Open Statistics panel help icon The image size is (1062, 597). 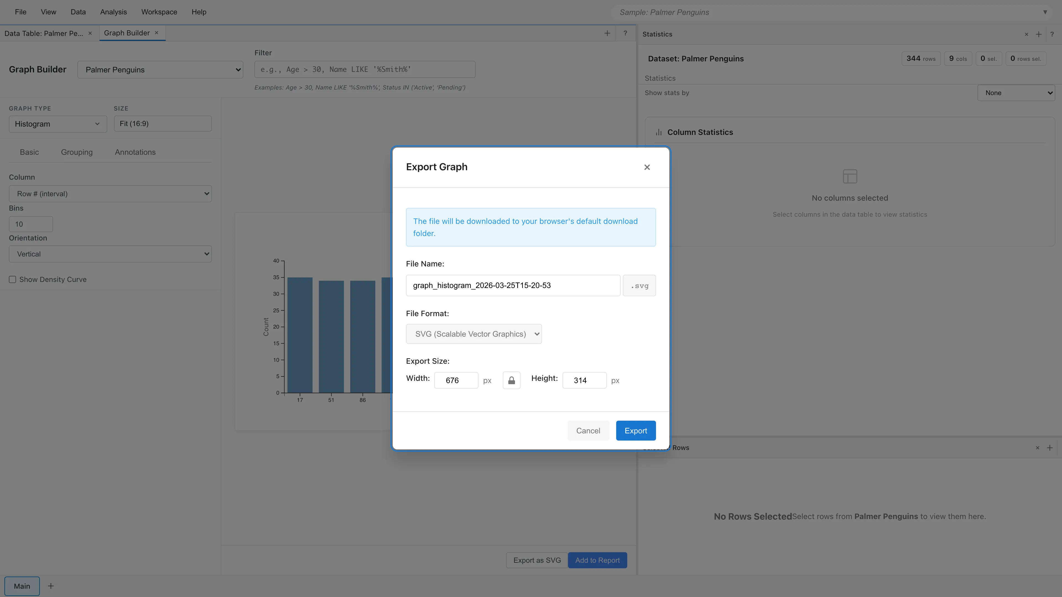(x=1052, y=35)
